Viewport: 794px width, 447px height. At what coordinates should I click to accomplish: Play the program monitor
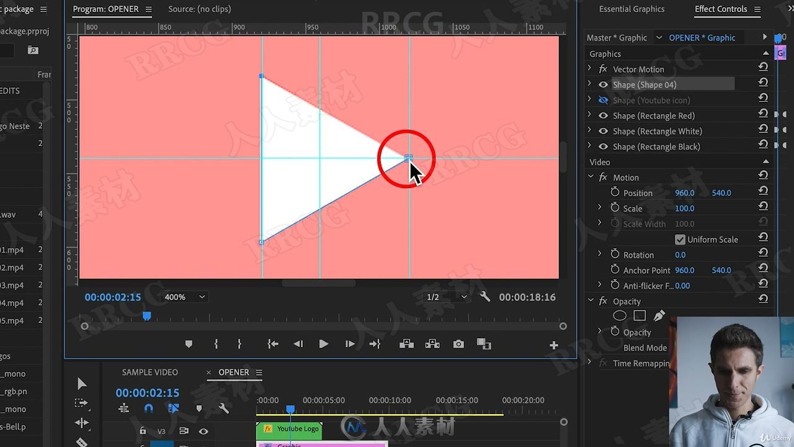(323, 344)
